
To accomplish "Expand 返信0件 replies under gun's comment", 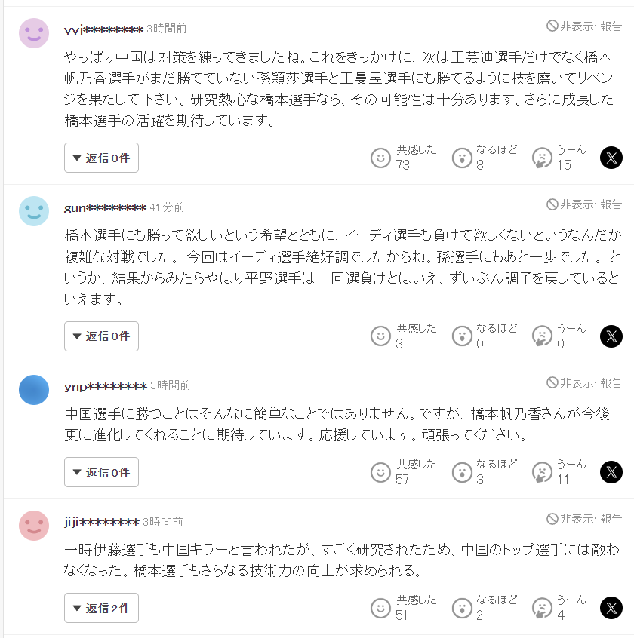I will [x=101, y=336].
